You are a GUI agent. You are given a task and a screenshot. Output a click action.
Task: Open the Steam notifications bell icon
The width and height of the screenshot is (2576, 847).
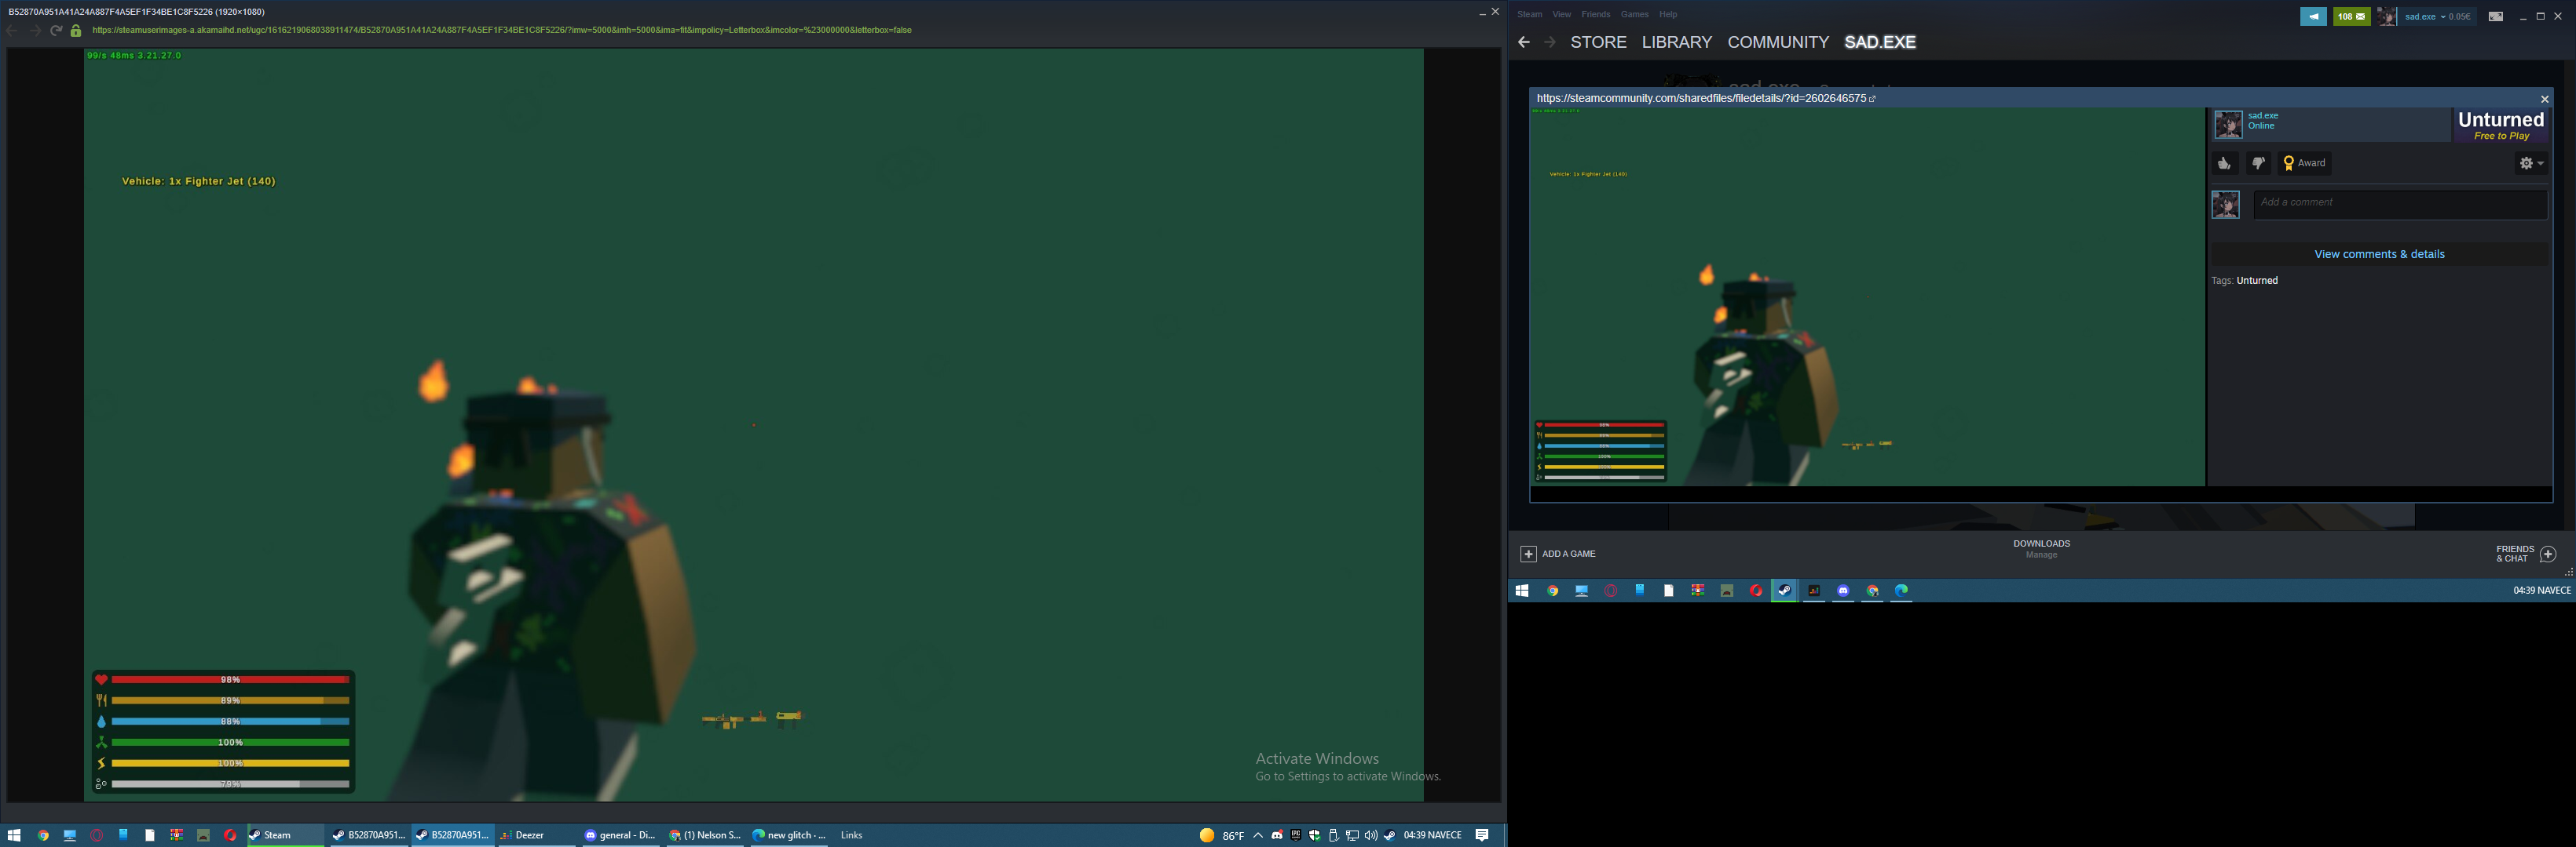click(x=2314, y=17)
